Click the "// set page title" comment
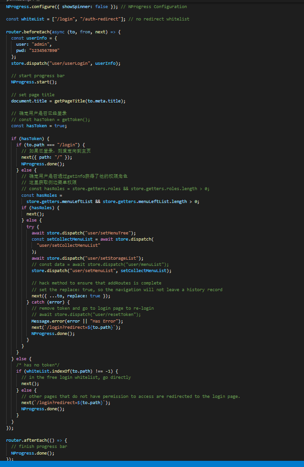 pos(33,95)
